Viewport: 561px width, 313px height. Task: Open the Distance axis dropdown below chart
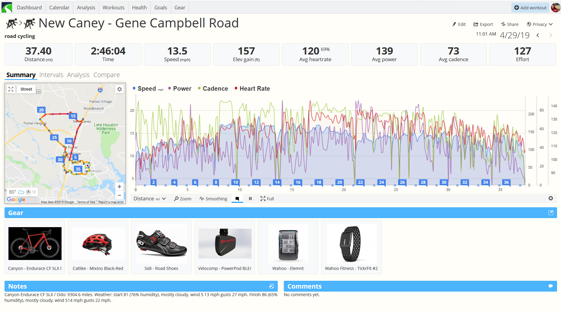[x=150, y=199]
